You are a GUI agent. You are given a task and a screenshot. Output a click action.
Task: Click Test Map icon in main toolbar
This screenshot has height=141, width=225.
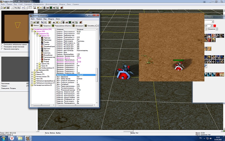[62, 8]
